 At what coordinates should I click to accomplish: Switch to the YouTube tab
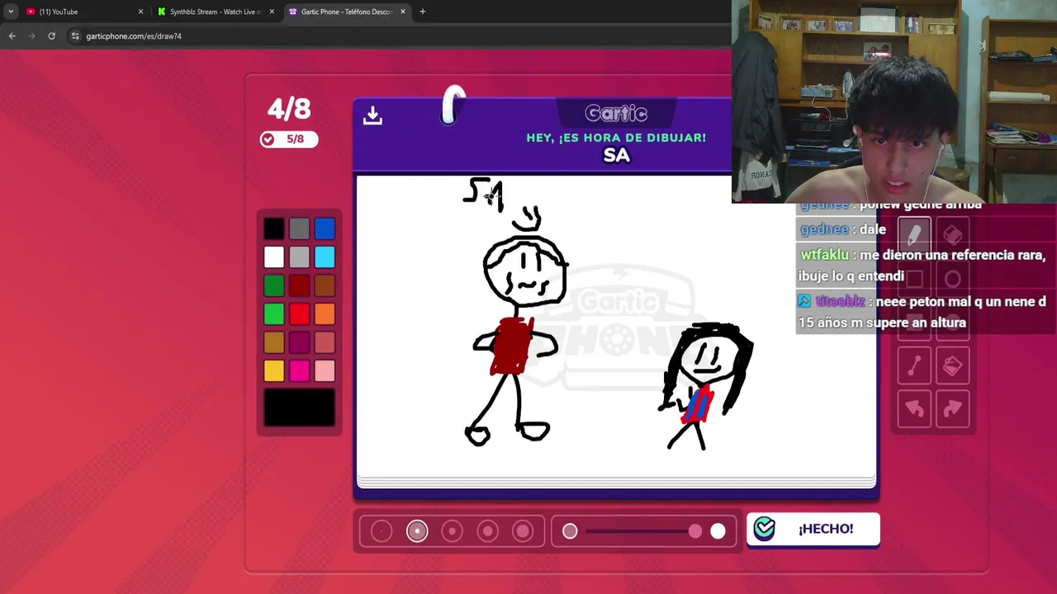(x=85, y=12)
